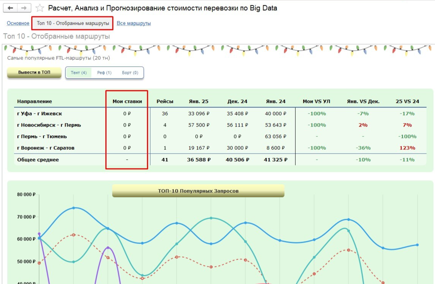This screenshot has width=435, height=284.
Task: Switch to the Все маршруты tab
Action: [134, 23]
